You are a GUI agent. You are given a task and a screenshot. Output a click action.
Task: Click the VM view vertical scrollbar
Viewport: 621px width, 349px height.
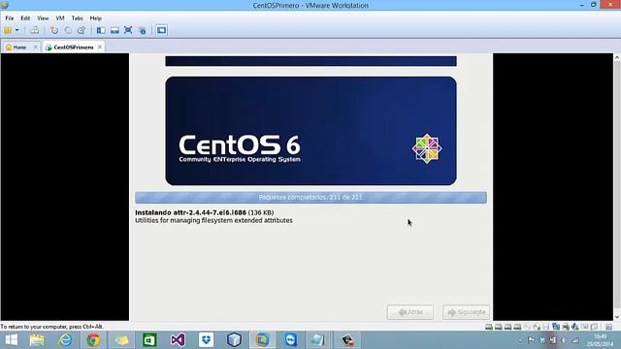[x=617, y=187]
